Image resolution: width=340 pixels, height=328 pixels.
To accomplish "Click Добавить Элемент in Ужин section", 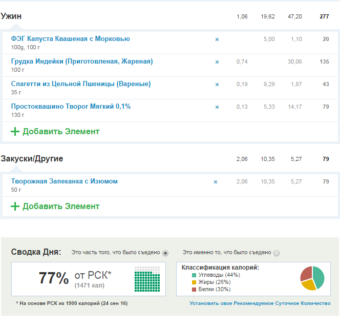I will pyautogui.click(x=60, y=132).
